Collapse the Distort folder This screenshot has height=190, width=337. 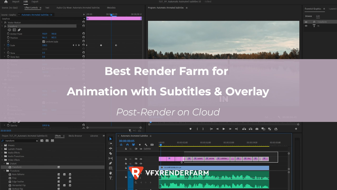pyautogui.click(x=4, y=164)
